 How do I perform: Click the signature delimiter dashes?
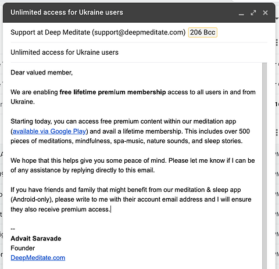coord(13,229)
